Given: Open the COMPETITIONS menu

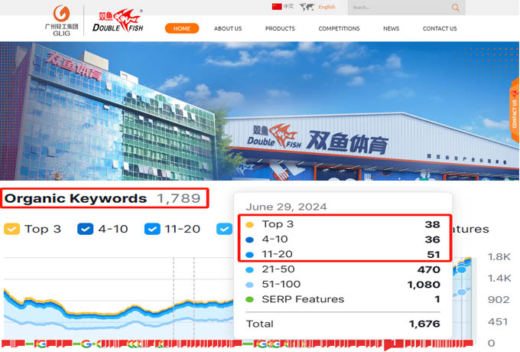Looking at the screenshot, I should (x=339, y=28).
